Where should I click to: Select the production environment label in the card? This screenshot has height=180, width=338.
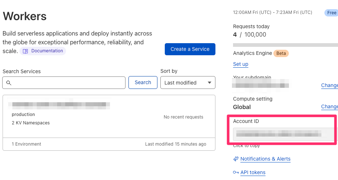click(x=23, y=115)
